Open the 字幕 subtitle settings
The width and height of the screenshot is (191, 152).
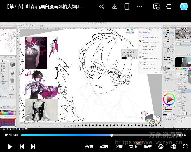point(118,146)
